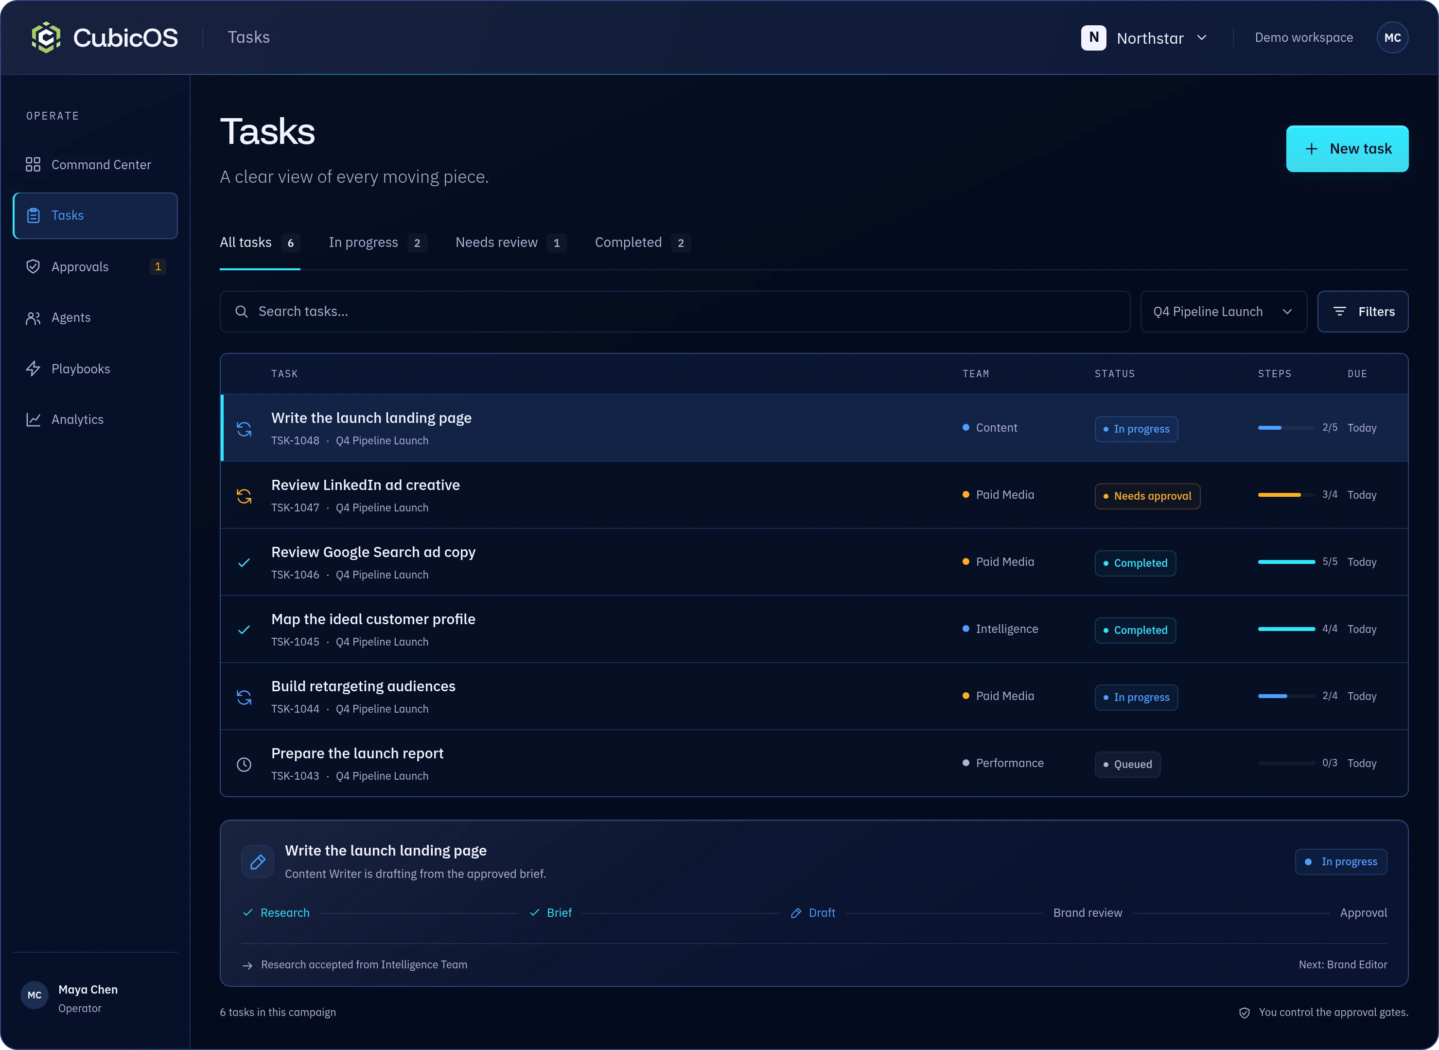Viewport: 1439px width, 1050px height.
Task: Open the Q4 Pipeline Launch campaign dropdown
Action: [x=1224, y=312]
